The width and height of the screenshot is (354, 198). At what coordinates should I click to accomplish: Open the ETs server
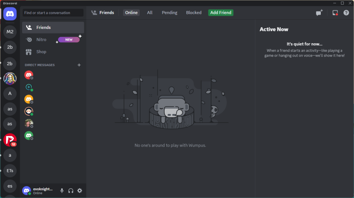point(10,171)
